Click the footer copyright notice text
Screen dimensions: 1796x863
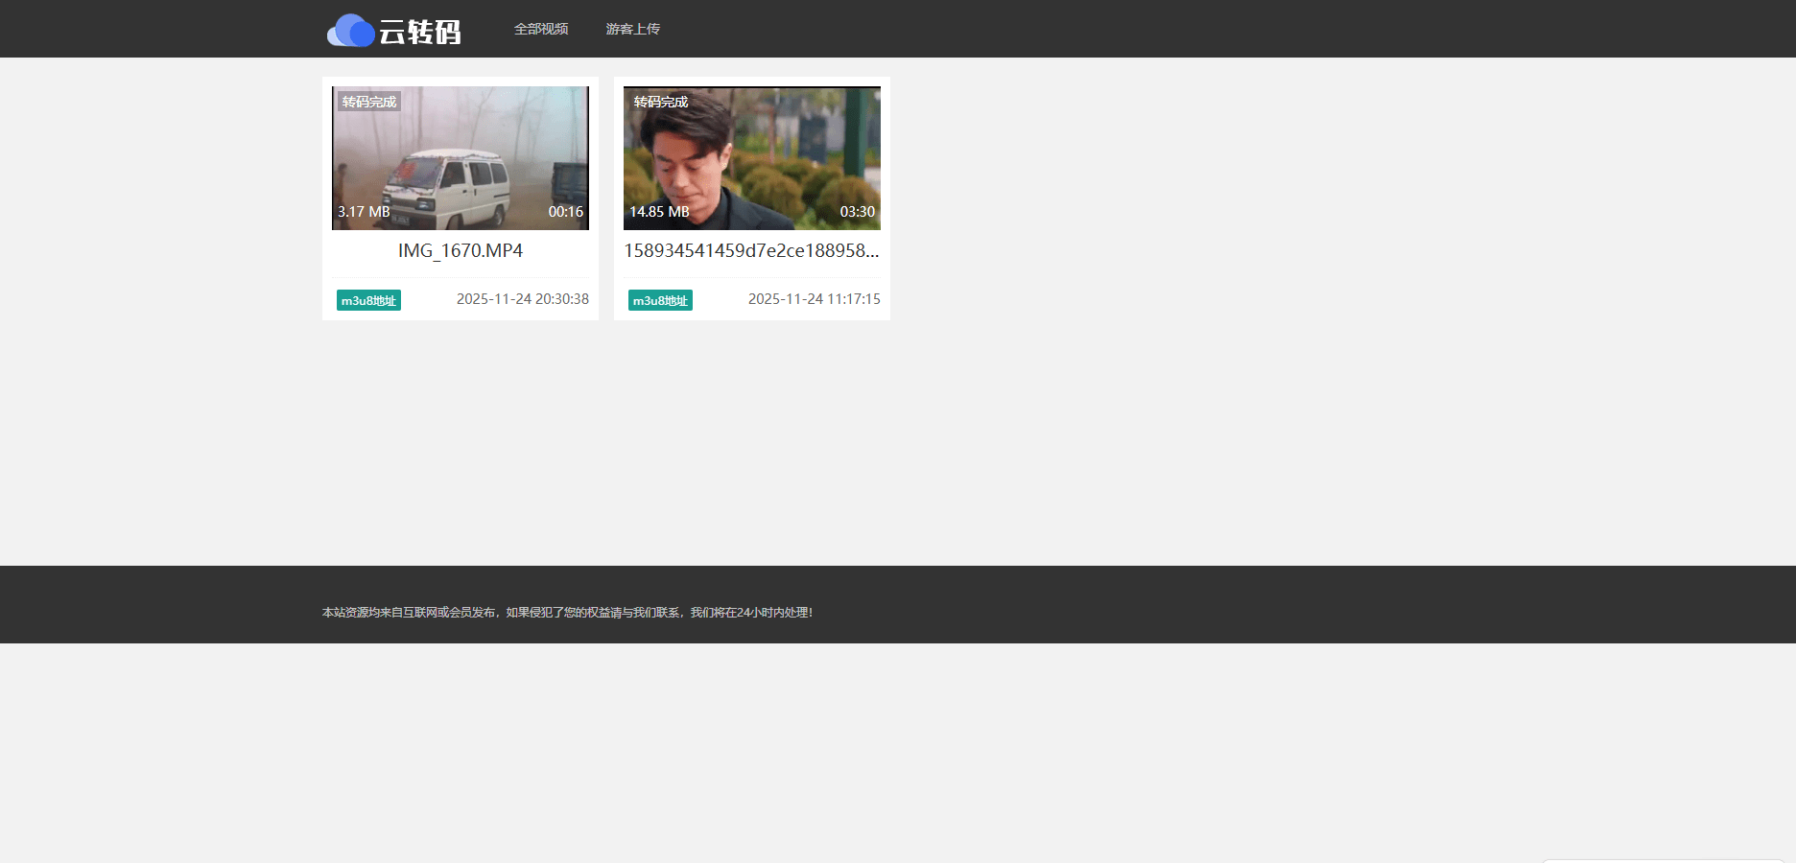coord(567,612)
